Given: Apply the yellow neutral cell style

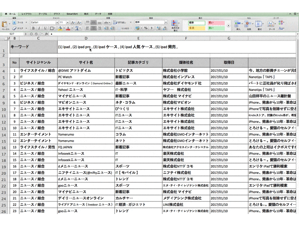Looking at the screenshot, I should coord(196,28).
